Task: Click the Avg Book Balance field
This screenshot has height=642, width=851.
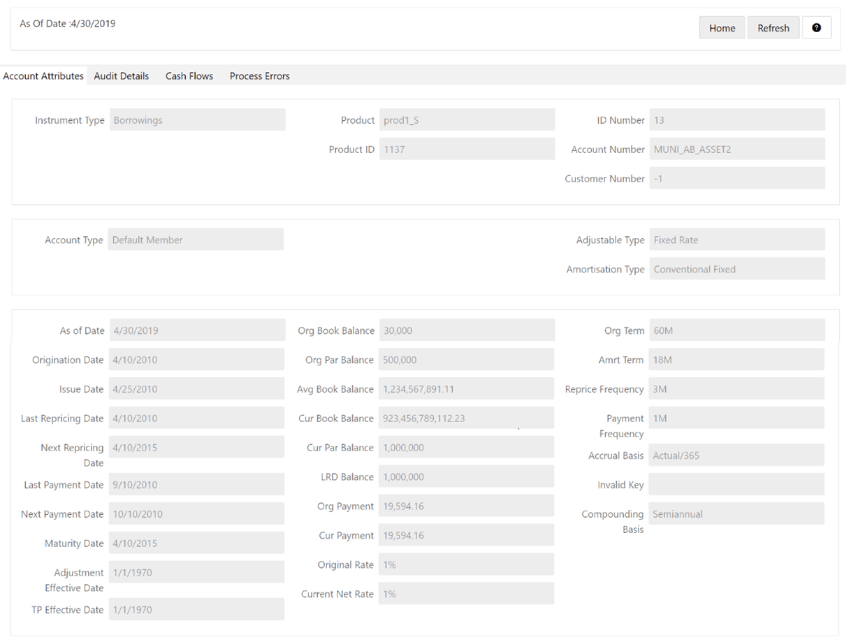Action: coord(467,389)
